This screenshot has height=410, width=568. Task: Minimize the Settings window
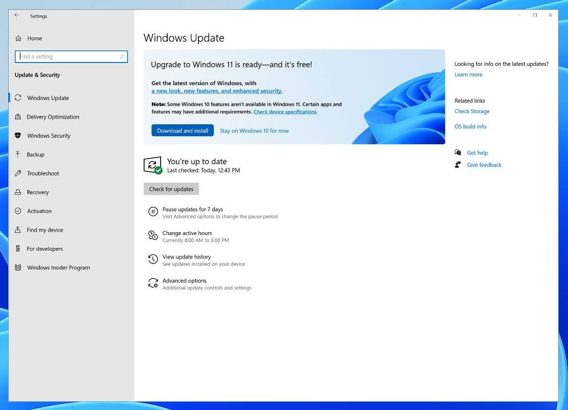click(520, 15)
